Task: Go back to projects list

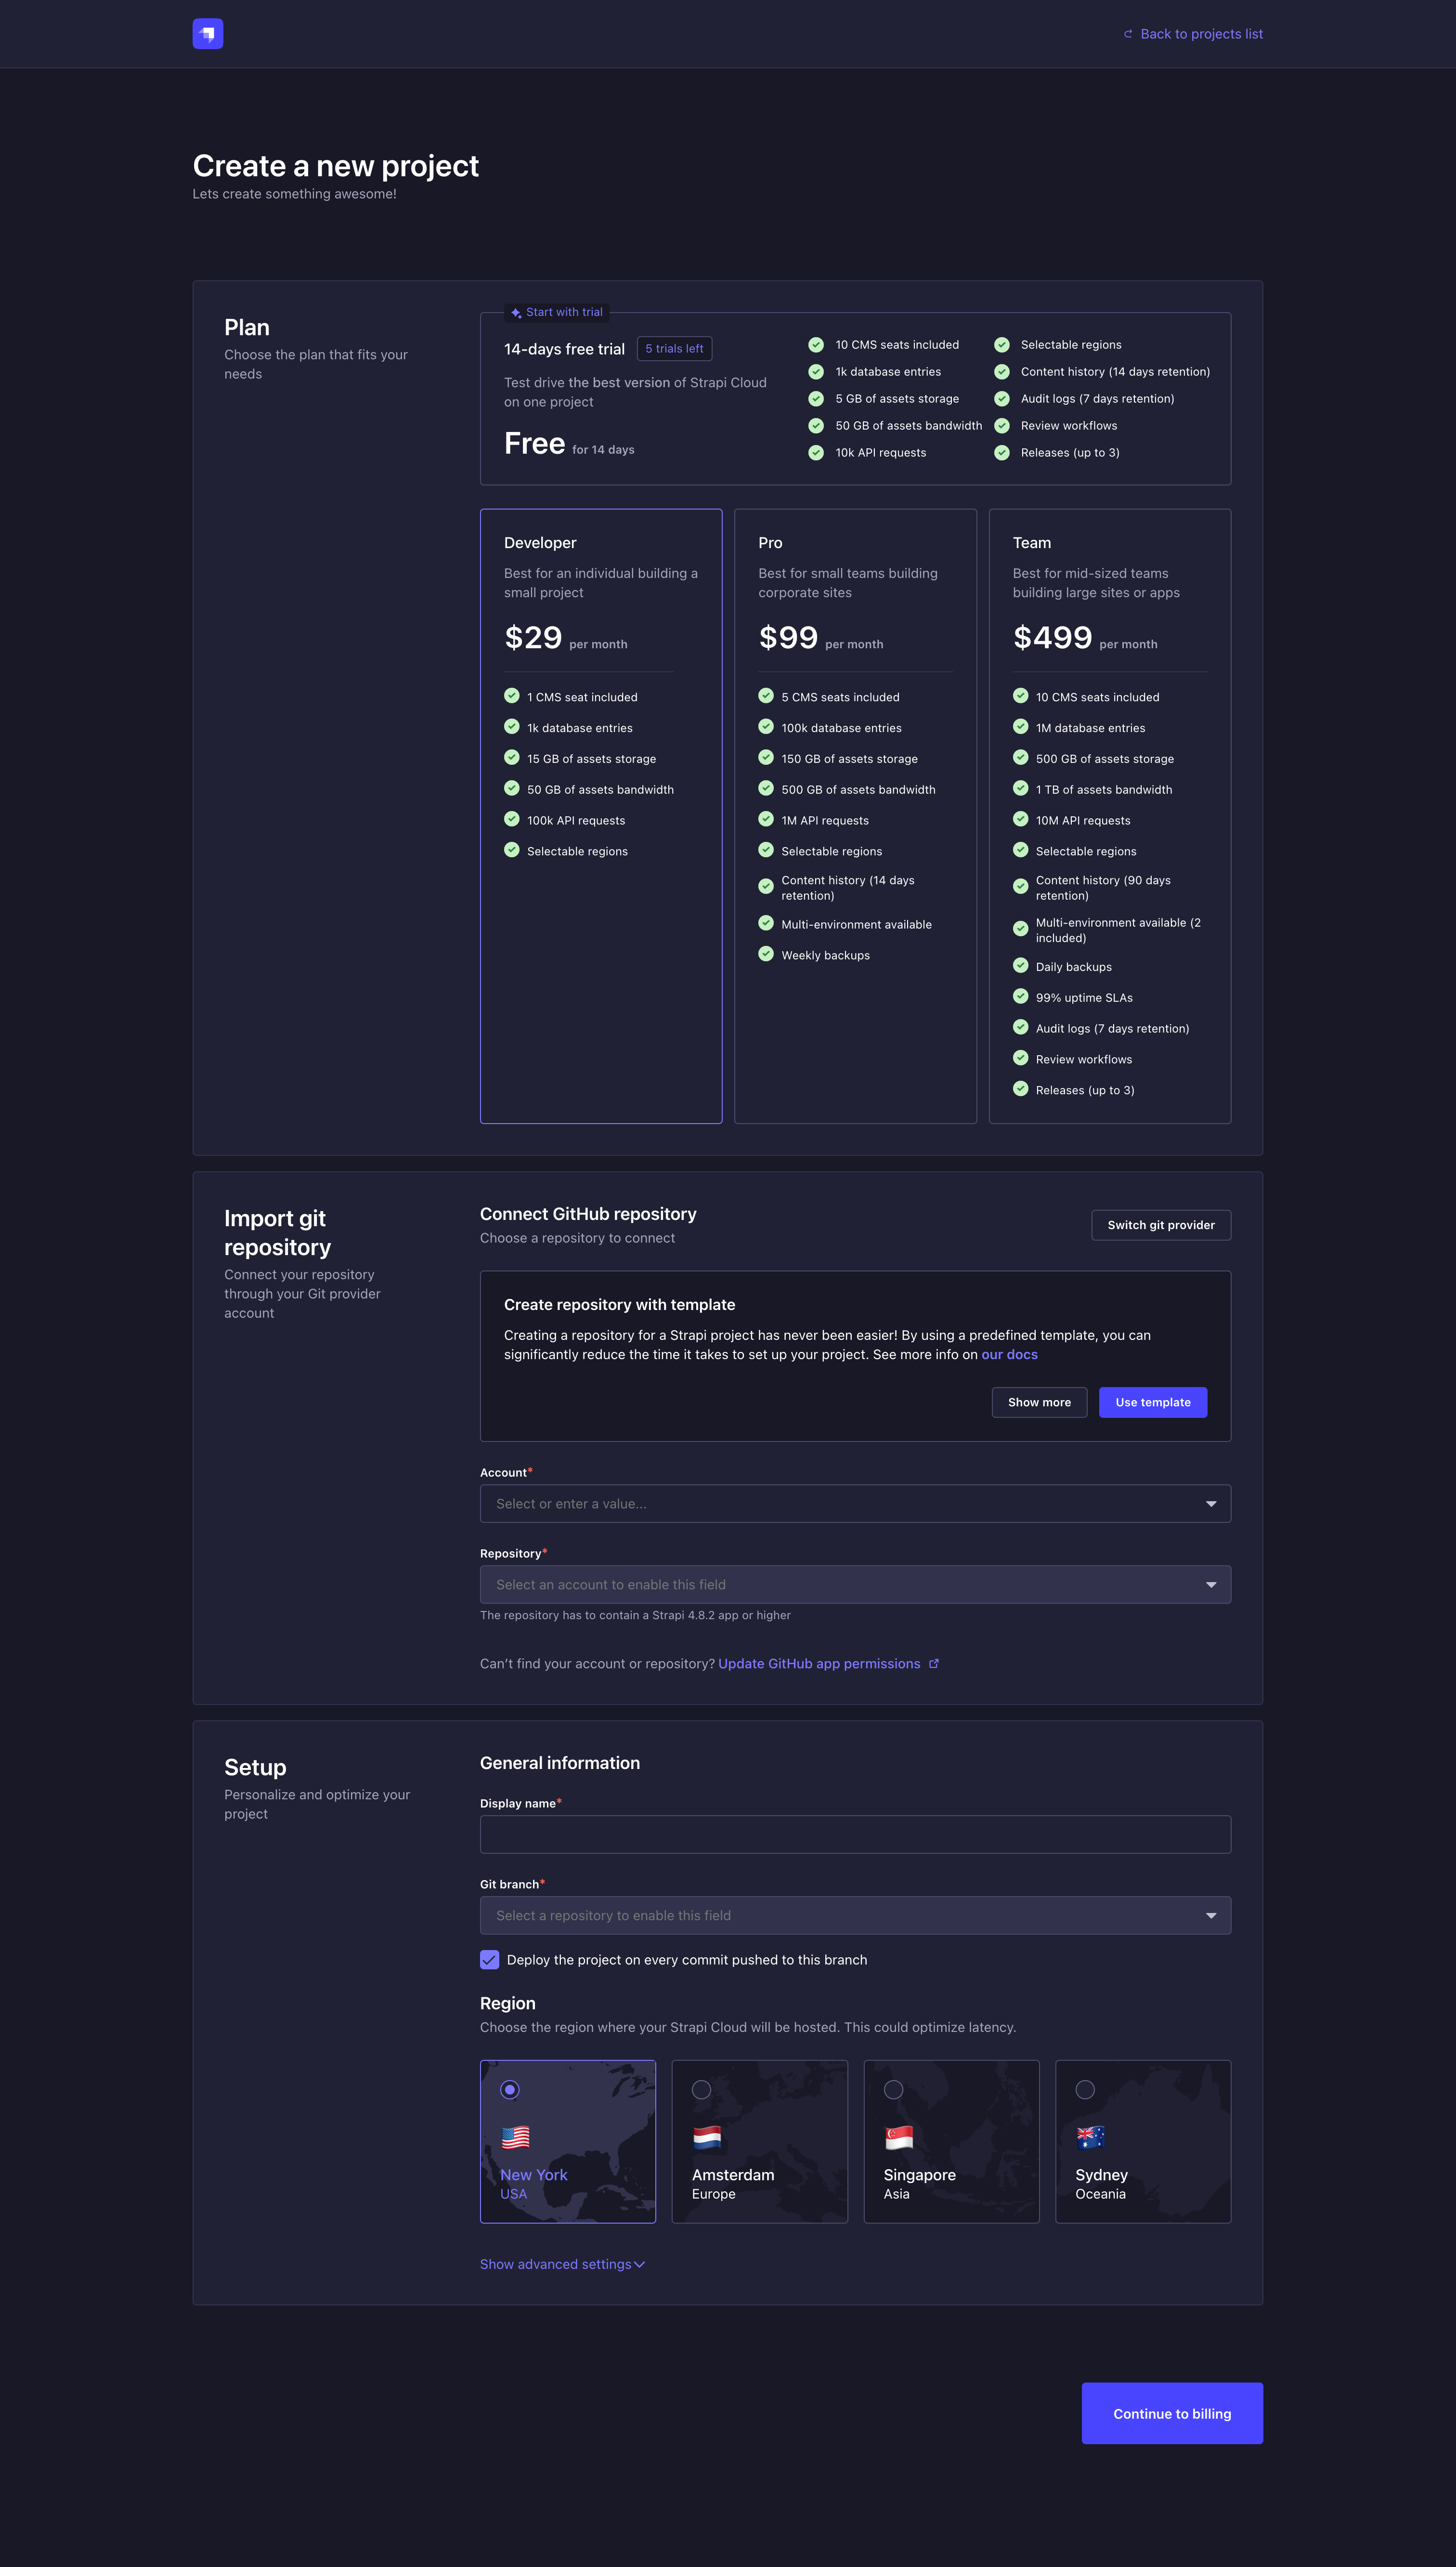Action: coord(1193,34)
